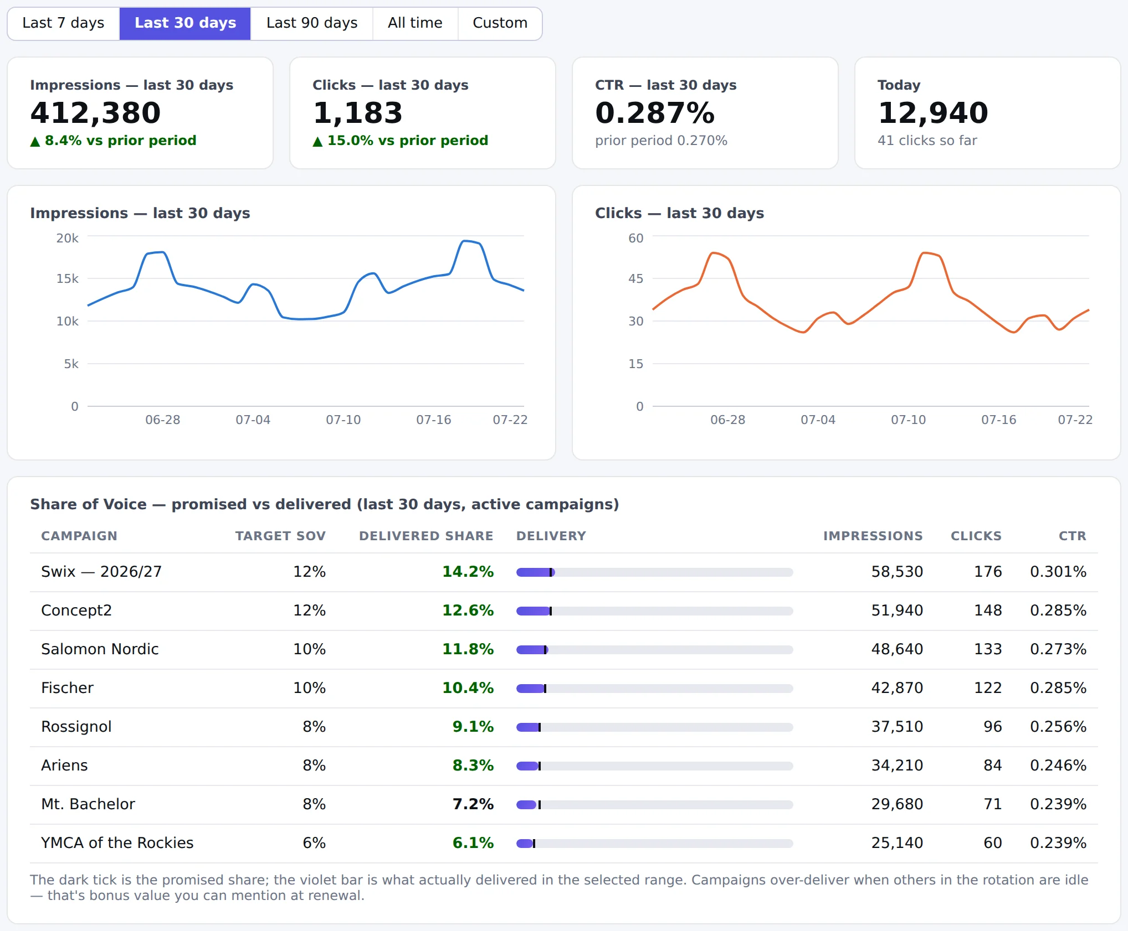This screenshot has height=931, width=1128.
Task: Click the YMCA of the Rockies delivery bar
Action: [x=655, y=844]
